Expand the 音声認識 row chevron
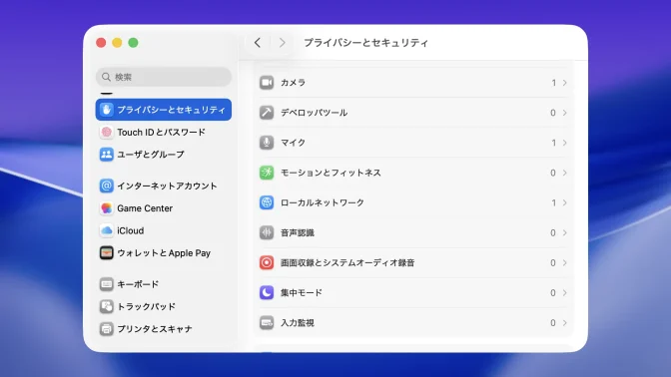The image size is (671, 377). tap(565, 232)
